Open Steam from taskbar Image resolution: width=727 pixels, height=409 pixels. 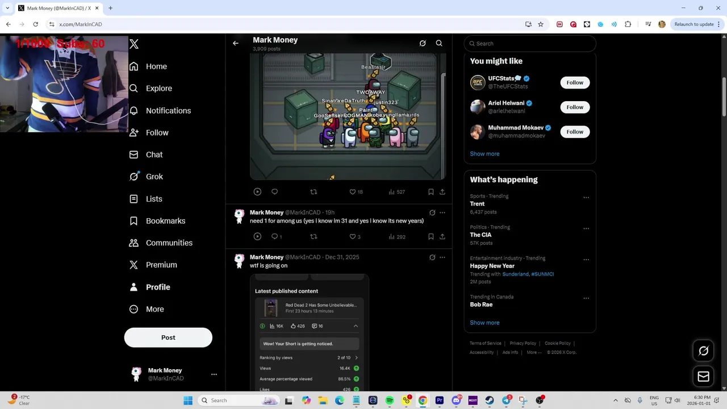(490, 400)
